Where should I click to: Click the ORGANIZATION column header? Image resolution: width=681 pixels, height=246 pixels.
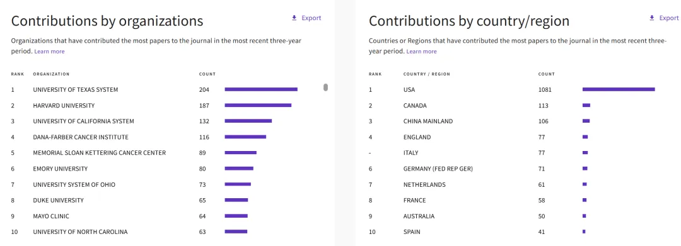[51, 74]
